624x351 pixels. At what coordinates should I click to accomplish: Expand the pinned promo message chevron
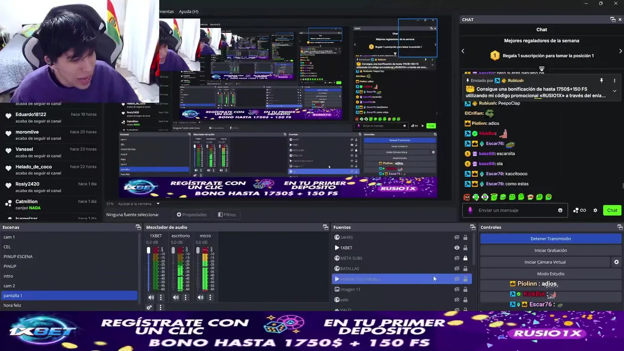point(614,91)
